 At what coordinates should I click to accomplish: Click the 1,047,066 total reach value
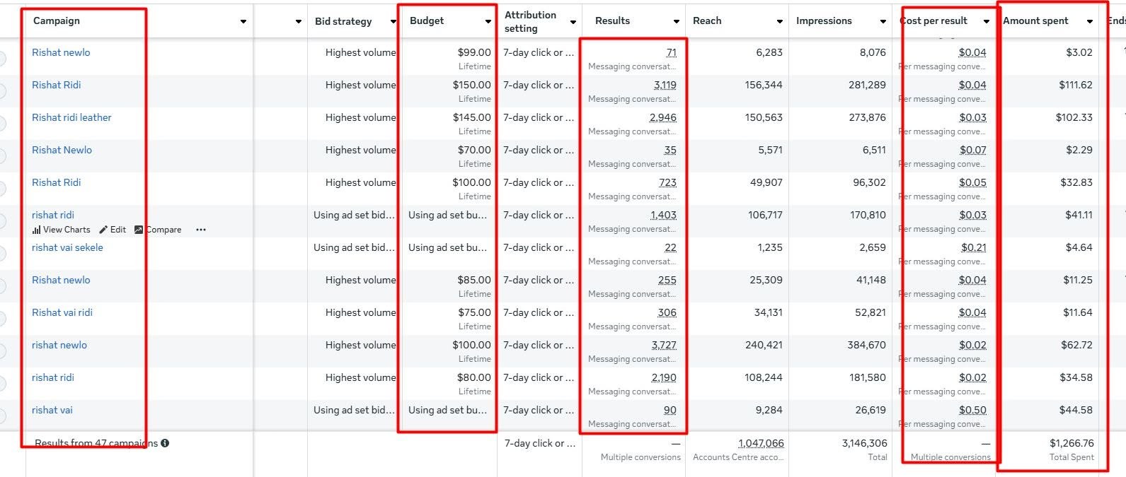(761, 443)
